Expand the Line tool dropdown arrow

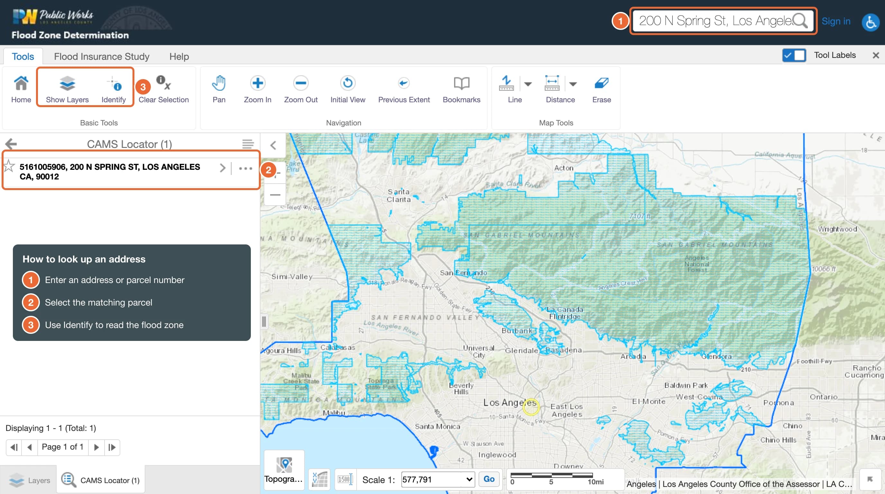pos(528,84)
